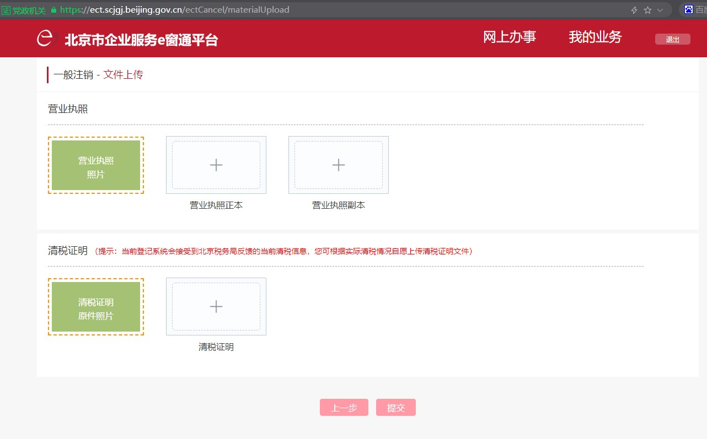The height and width of the screenshot is (439, 707).
Task: Expand the dropdown chevron next to the star
Action: (x=660, y=10)
